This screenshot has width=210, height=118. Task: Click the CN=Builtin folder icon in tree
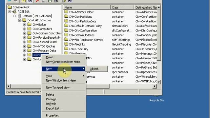(x=29, y=25)
